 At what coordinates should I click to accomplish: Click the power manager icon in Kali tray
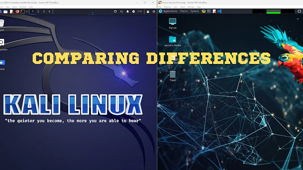[133, 12]
